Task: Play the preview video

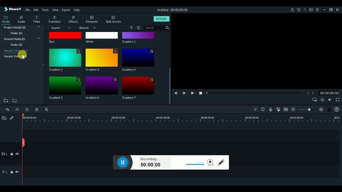Action: tap(192, 93)
